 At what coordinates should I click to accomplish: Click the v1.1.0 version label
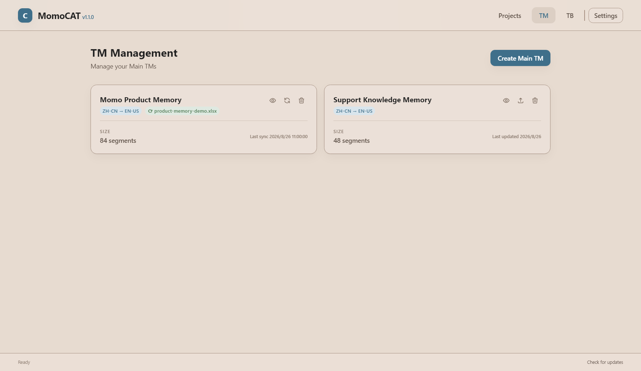click(88, 17)
